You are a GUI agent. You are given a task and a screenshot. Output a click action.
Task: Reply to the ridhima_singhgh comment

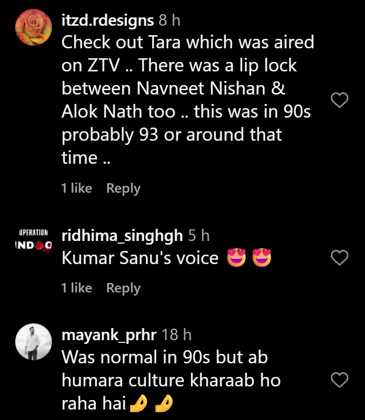coord(123,288)
